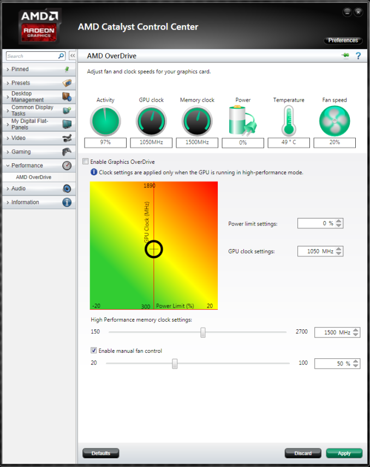This screenshot has width=370, height=467.
Task: Enable Graphics OverDrive checkbox
Action: tap(86, 162)
